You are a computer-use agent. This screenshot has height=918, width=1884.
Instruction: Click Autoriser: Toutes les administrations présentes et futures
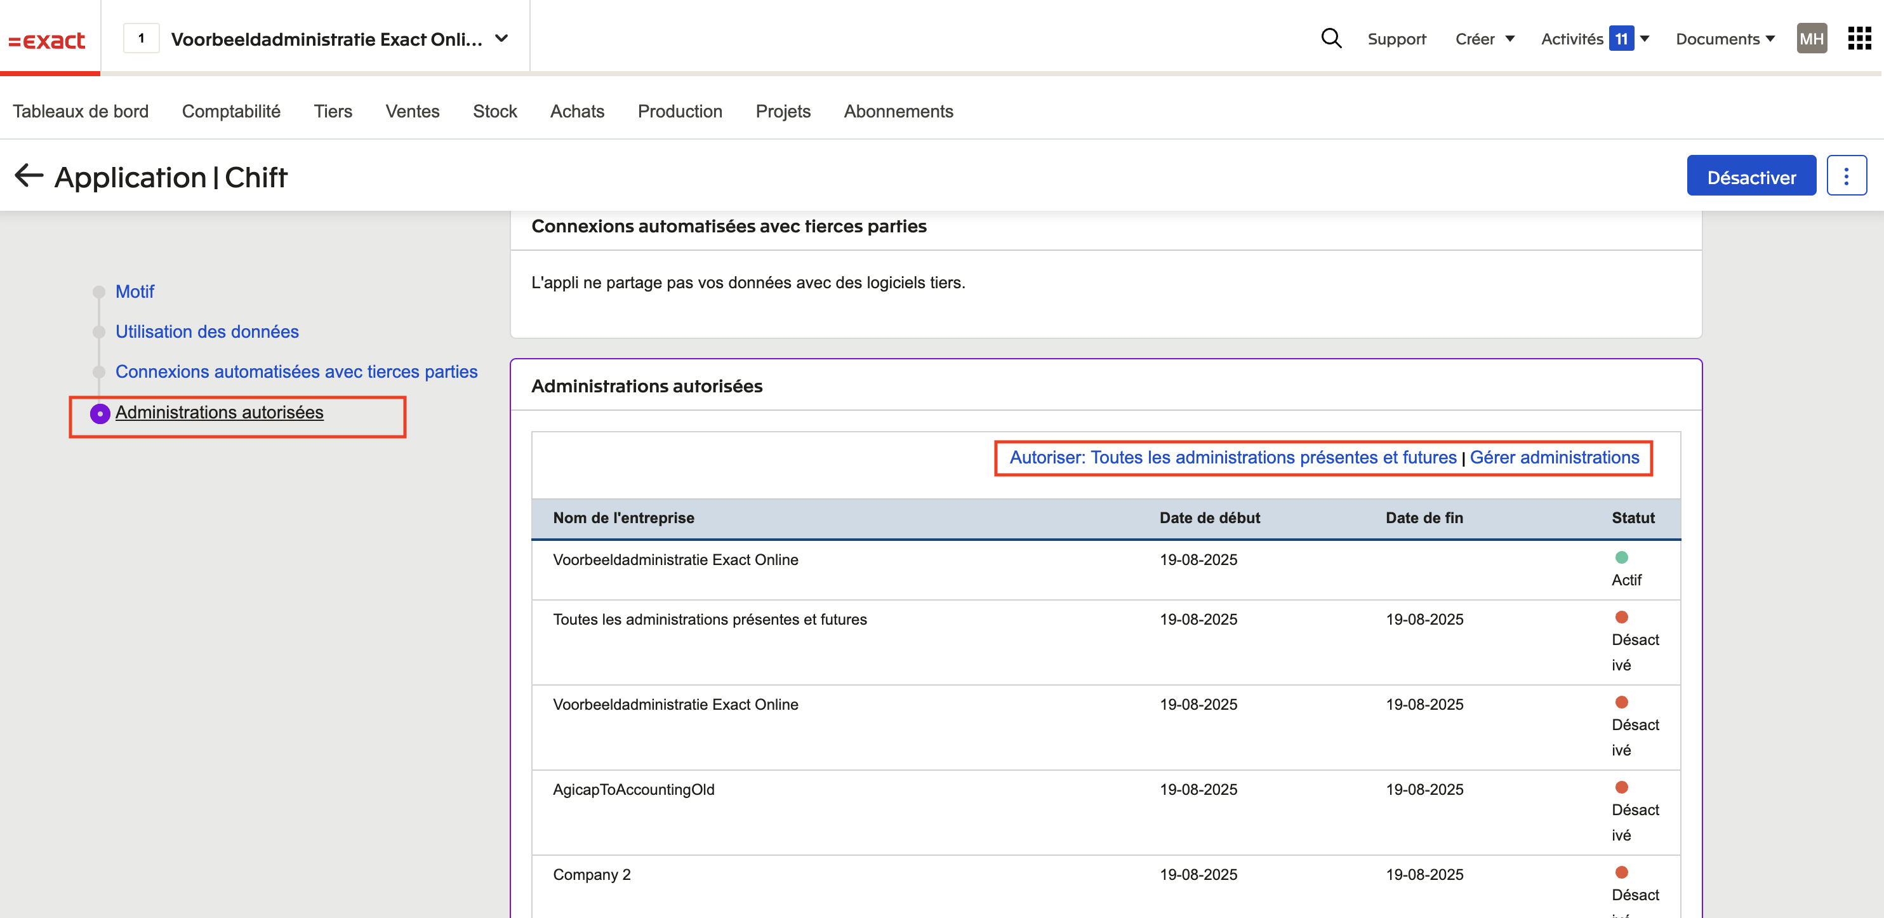click(1233, 458)
